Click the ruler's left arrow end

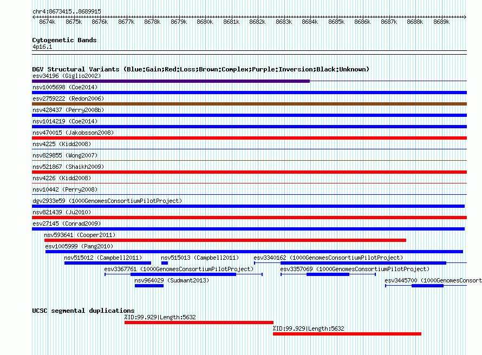pos(34,17)
